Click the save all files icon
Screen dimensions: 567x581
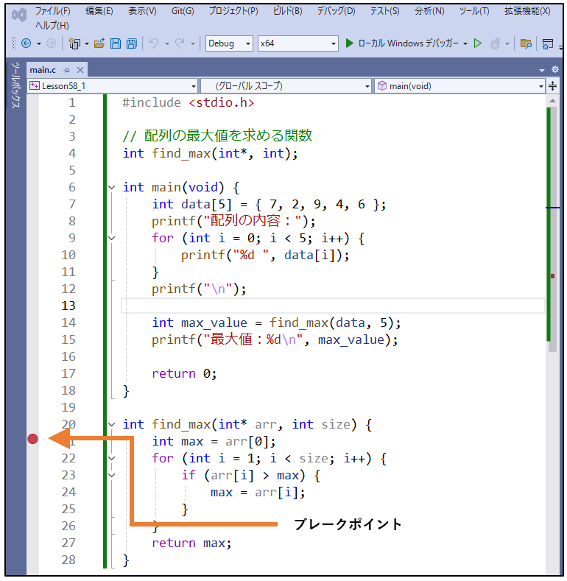click(x=130, y=43)
